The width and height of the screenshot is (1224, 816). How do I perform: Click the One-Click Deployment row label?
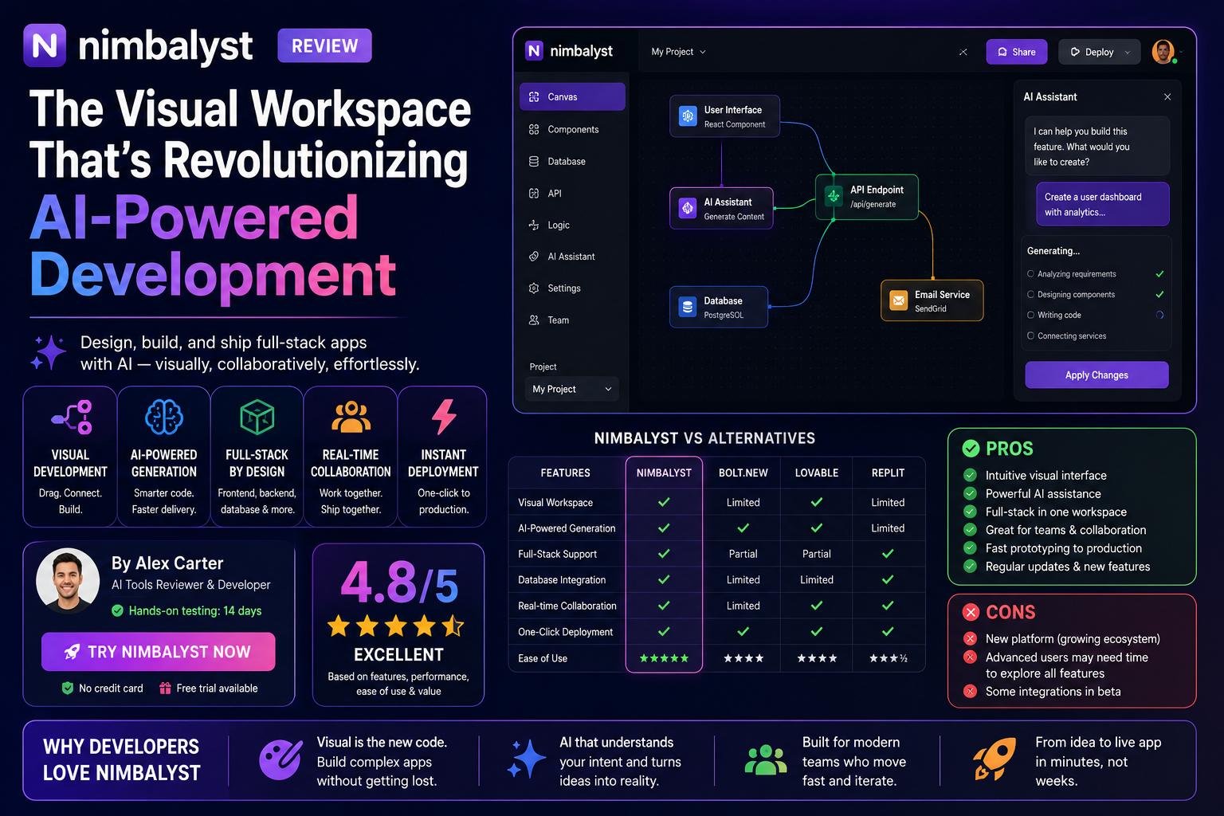click(566, 632)
